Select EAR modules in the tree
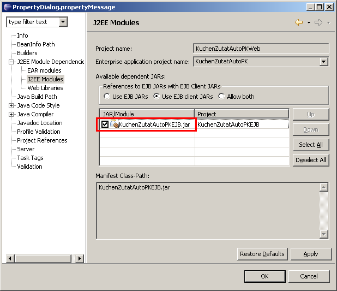The width and height of the screenshot is (337, 291). (x=44, y=70)
